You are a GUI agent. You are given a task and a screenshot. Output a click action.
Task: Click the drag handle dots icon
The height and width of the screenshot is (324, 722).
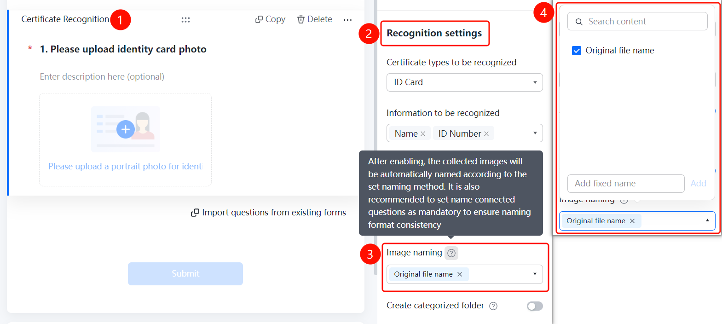pos(185,20)
